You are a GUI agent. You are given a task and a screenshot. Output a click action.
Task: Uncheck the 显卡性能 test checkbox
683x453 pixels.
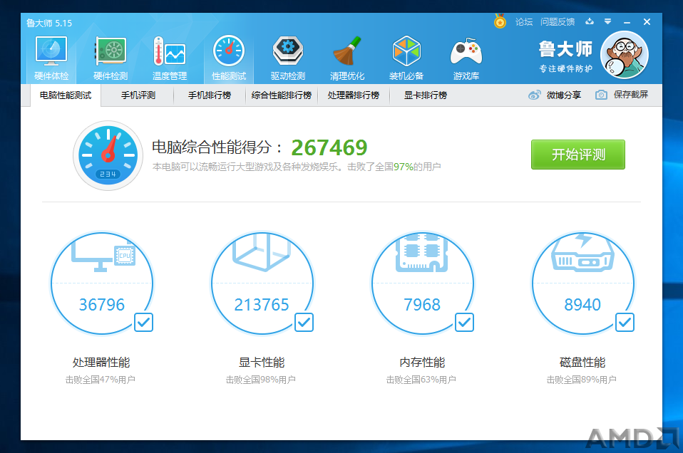pos(304,323)
